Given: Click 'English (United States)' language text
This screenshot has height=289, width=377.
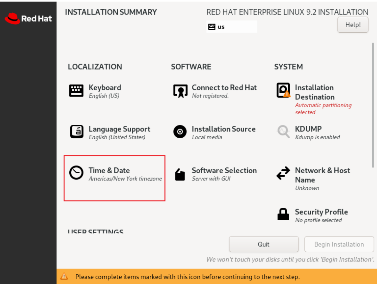Looking at the screenshot, I should [117, 137].
